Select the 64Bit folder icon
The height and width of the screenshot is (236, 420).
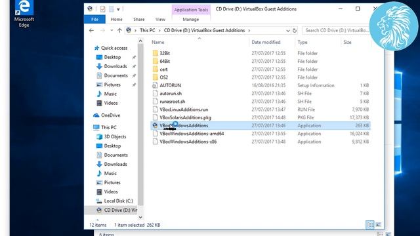(x=155, y=61)
